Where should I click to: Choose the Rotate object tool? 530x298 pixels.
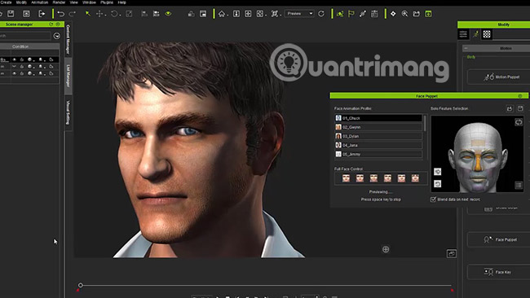click(x=114, y=14)
